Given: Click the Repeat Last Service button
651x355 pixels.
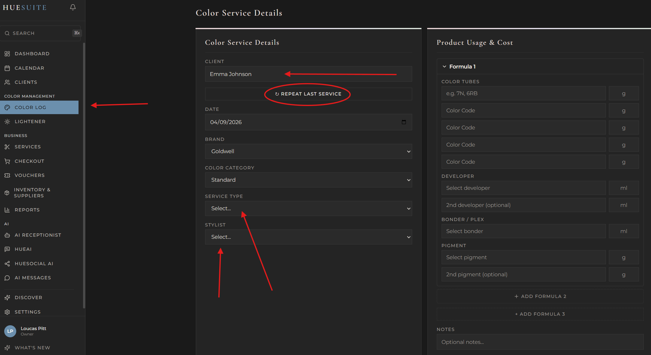Looking at the screenshot, I should [x=308, y=94].
